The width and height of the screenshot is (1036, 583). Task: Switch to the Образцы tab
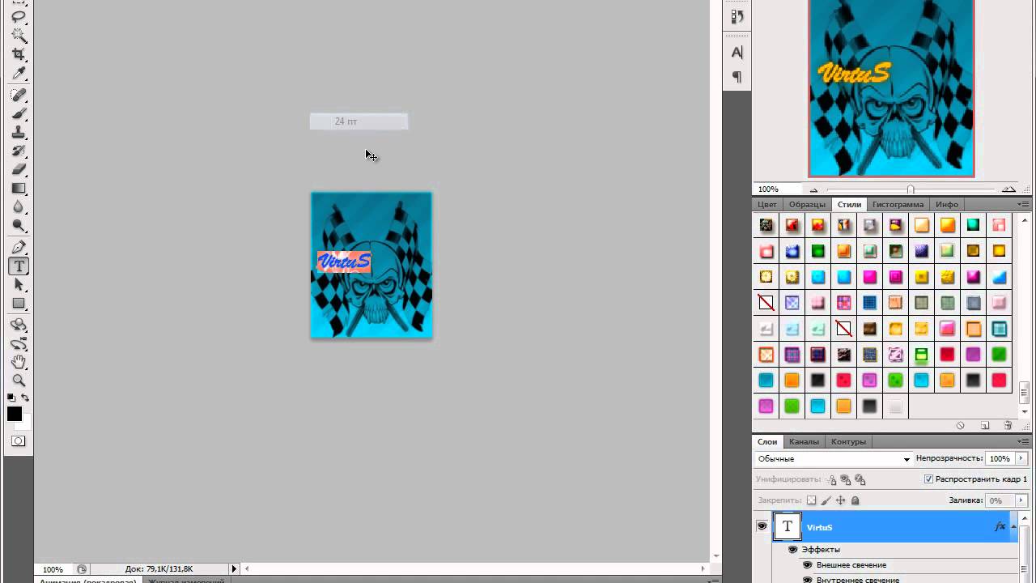coord(807,205)
